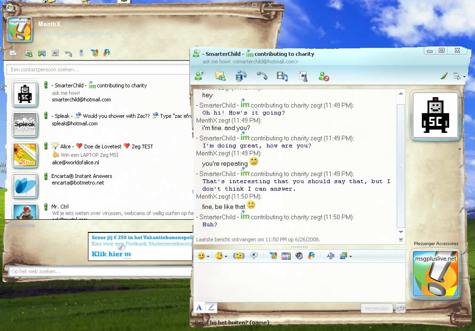This screenshot has height=331, width=475.
Task: Open the contact card icon in Messenger toolbar
Action: tap(55, 53)
